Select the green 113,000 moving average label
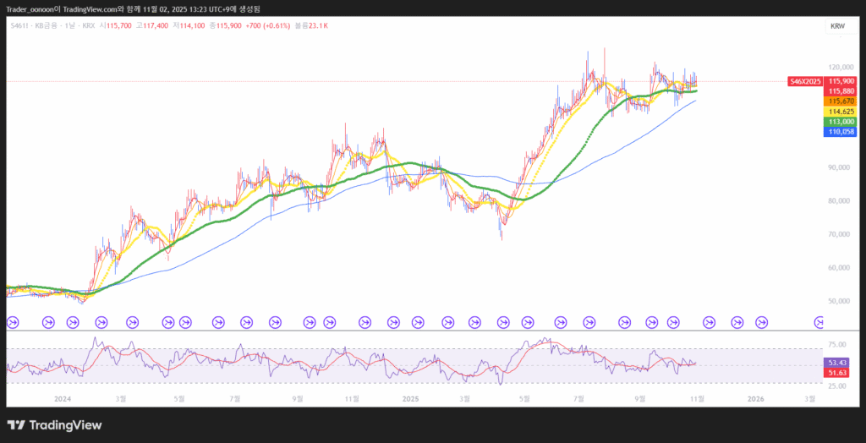This screenshot has width=866, height=443. (841, 122)
